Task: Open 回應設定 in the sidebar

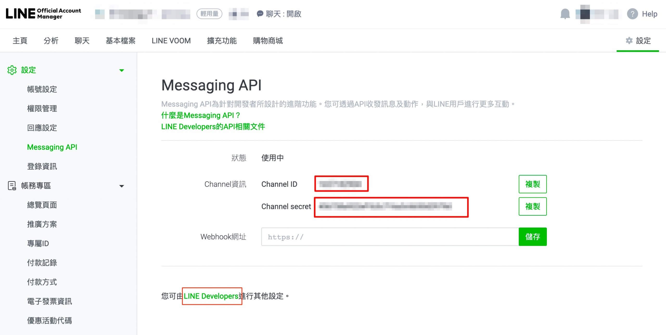Action: point(42,128)
